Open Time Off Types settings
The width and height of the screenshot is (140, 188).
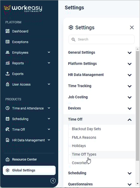click(x=84, y=154)
